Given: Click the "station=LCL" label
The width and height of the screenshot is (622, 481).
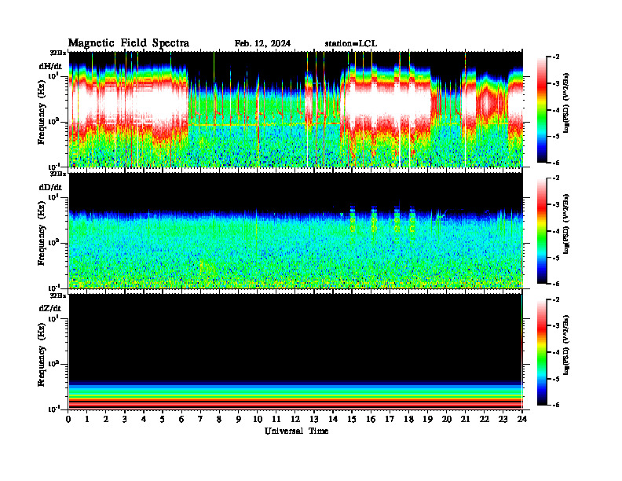Looking at the screenshot, I should (x=351, y=44).
